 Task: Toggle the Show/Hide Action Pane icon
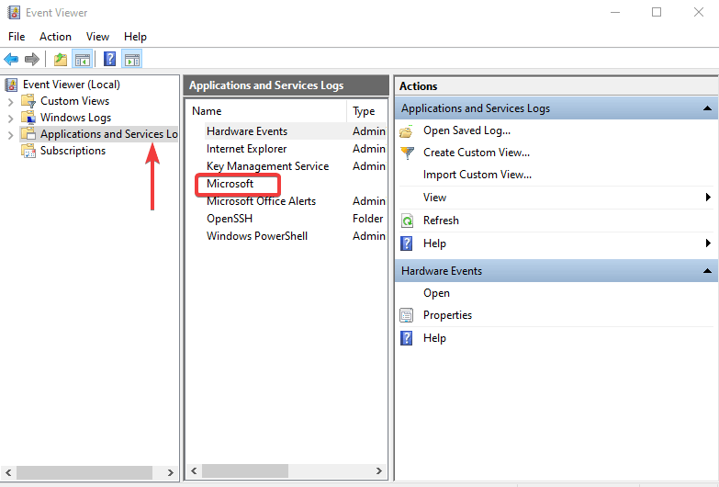click(132, 59)
